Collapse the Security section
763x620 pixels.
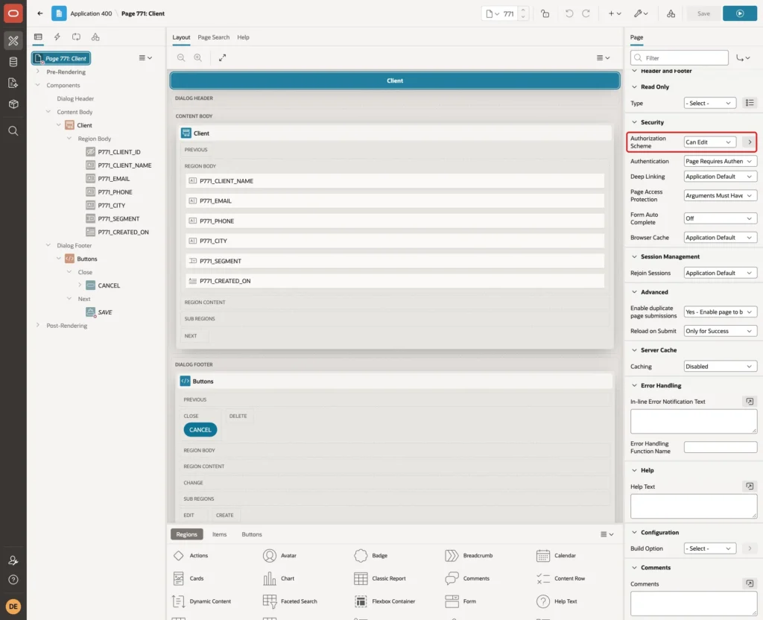[x=634, y=122]
